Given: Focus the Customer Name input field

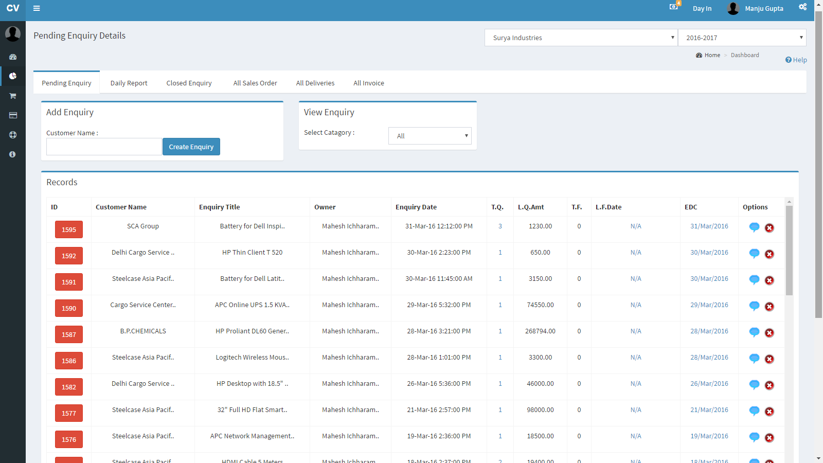Looking at the screenshot, I should tap(104, 147).
